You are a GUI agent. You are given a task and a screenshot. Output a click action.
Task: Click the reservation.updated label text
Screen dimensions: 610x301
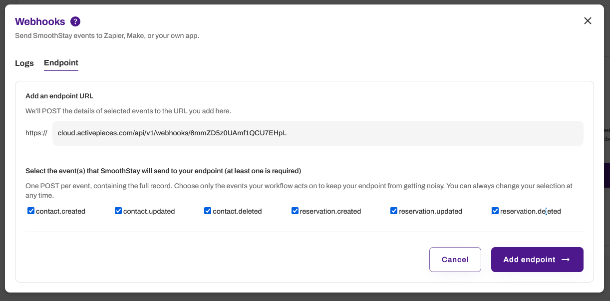431,211
